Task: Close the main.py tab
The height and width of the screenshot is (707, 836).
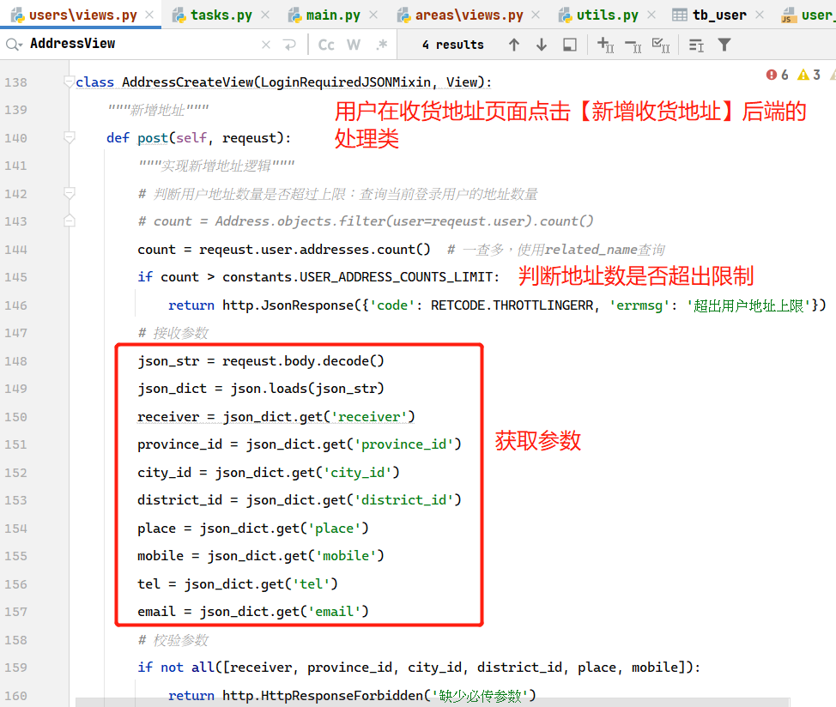Action: (x=373, y=15)
